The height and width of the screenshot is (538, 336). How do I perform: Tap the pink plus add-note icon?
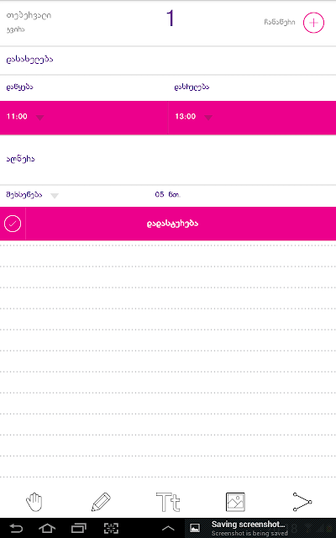[313, 23]
